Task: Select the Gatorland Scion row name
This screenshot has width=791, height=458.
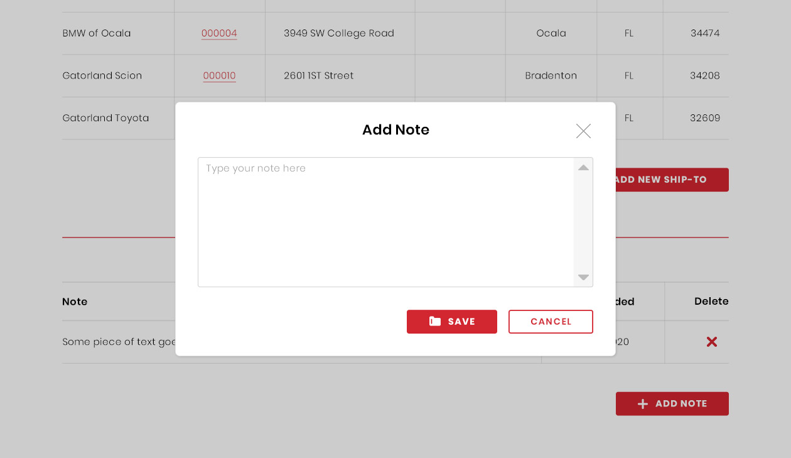Action: click(x=102, y=75)
